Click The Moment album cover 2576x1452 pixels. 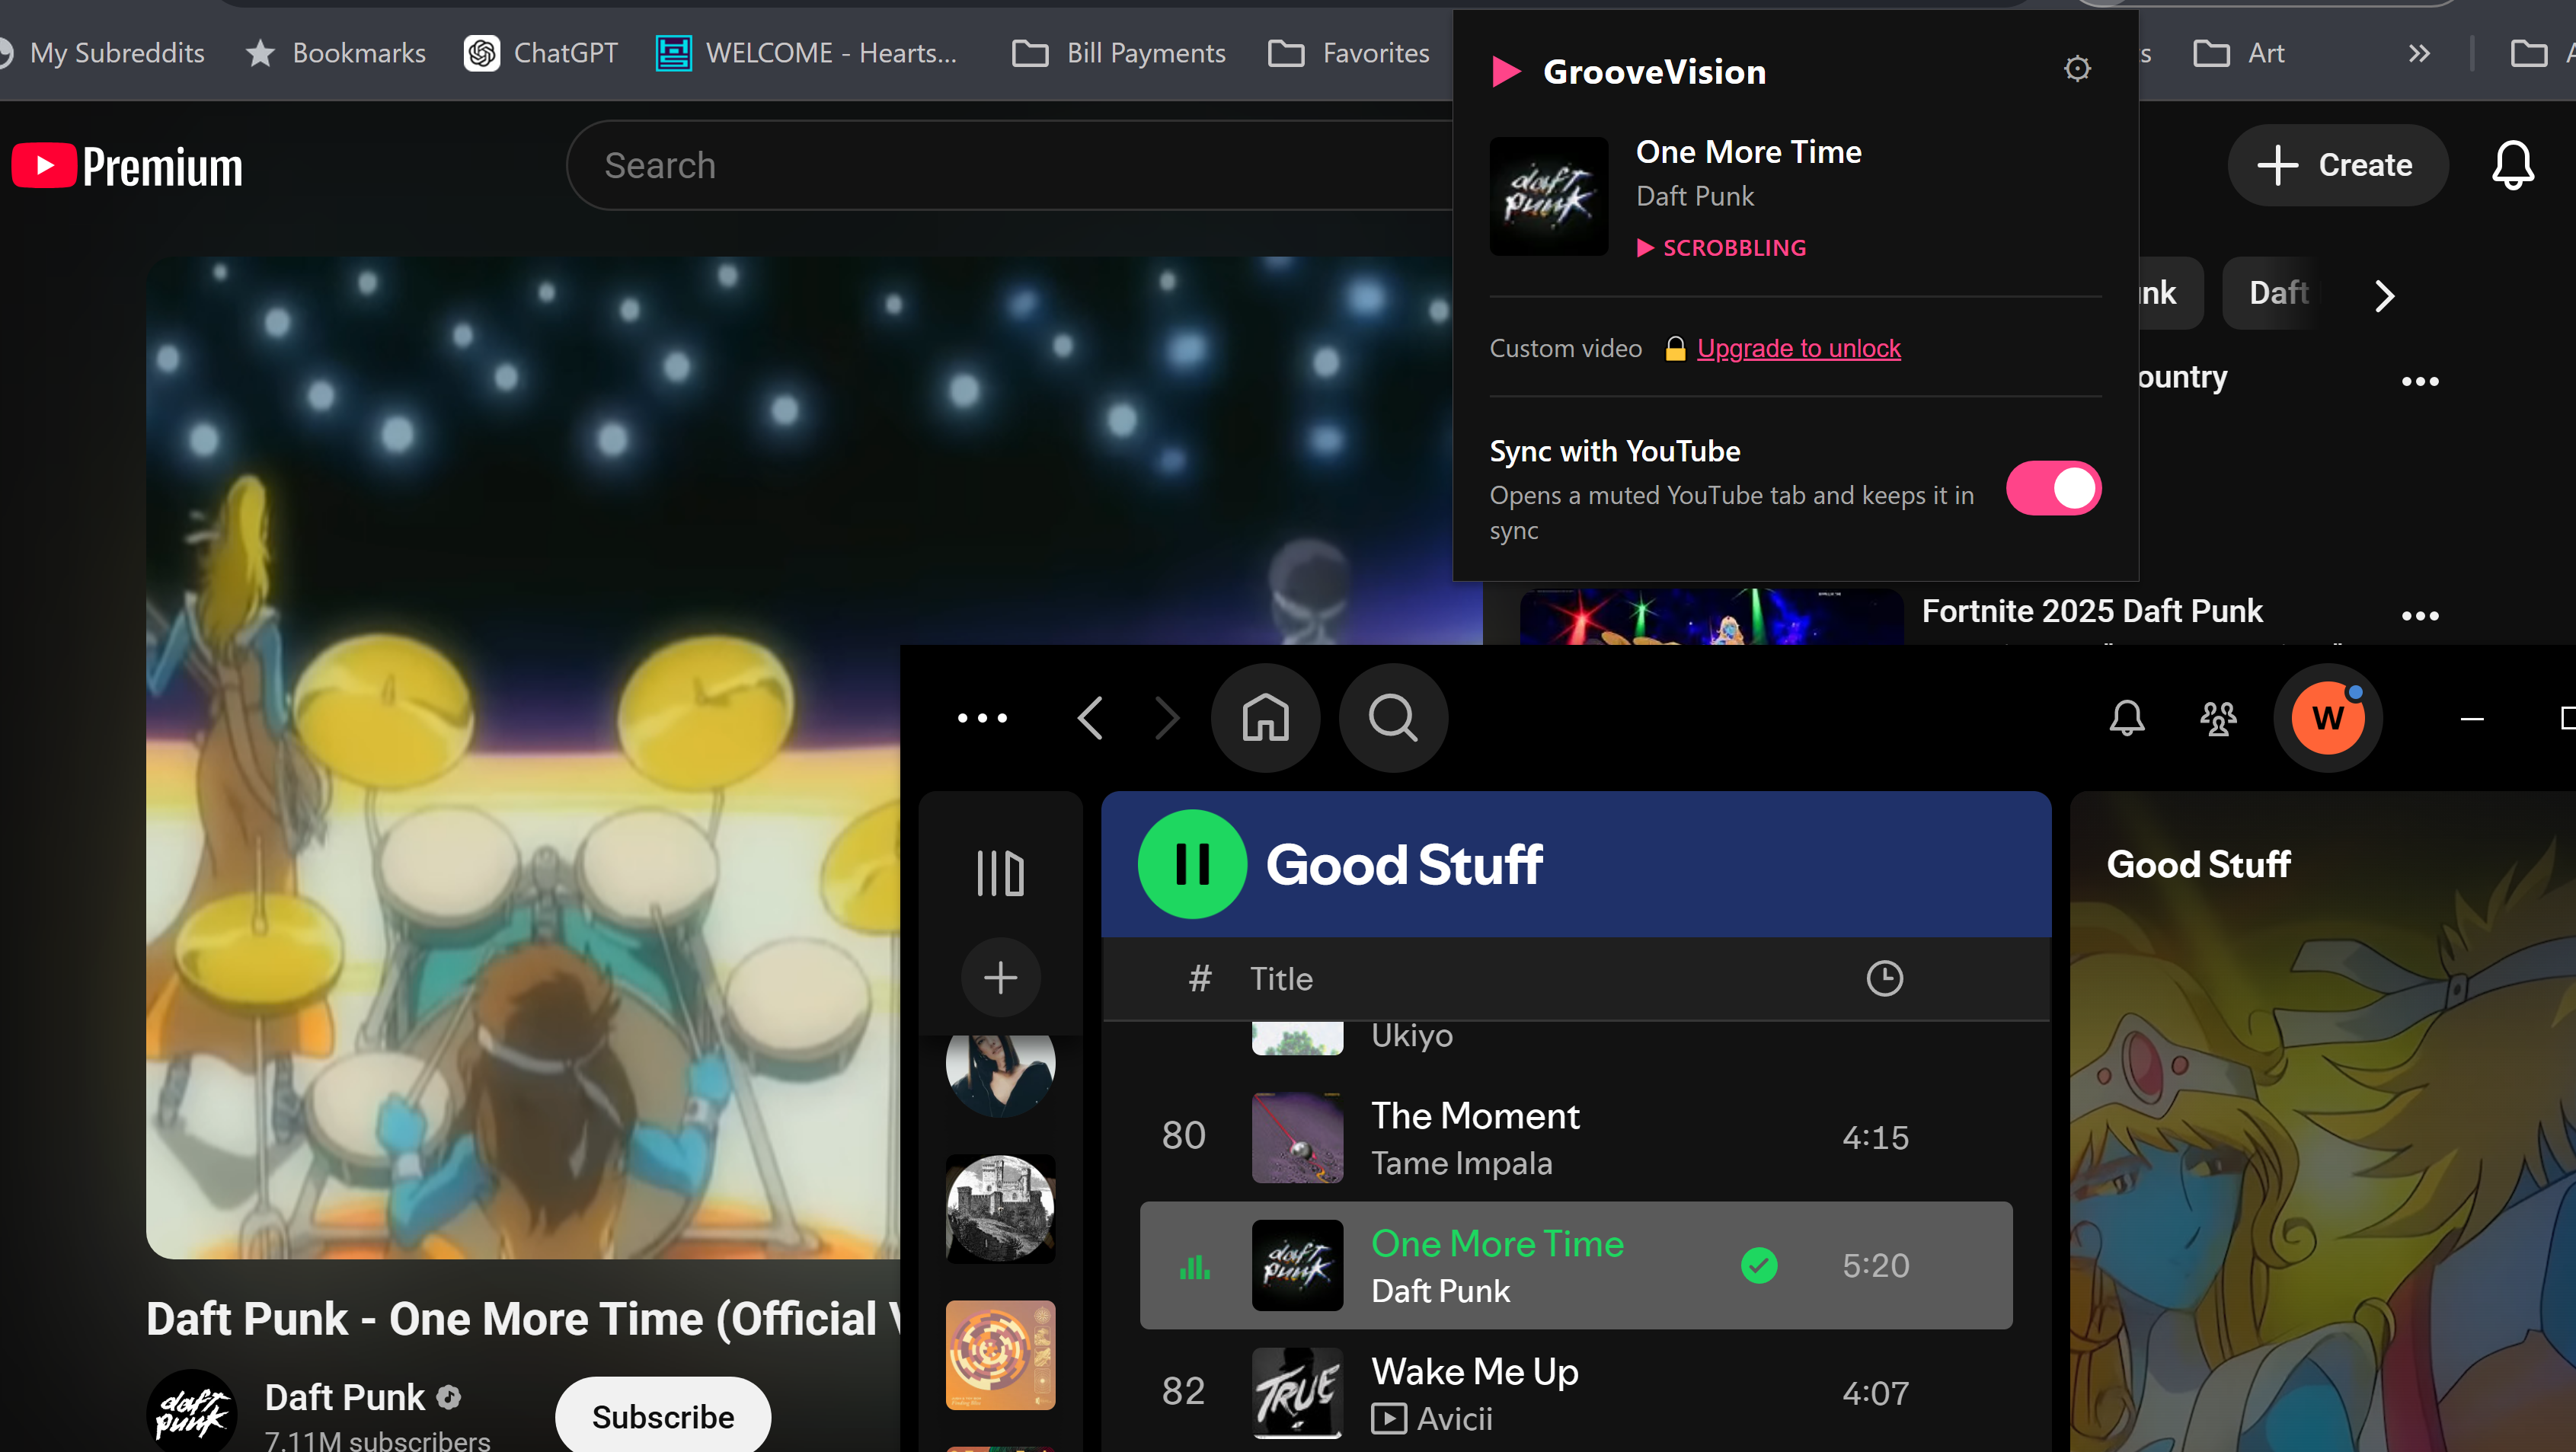pyautogui.click(x=1297, y=1138)
